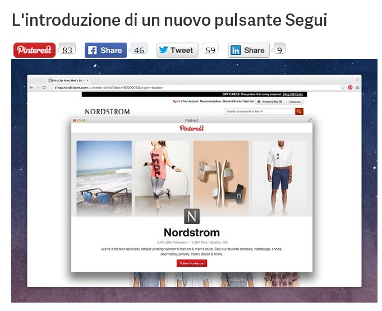Click the bookmark star in address bar

coord(343,87)
